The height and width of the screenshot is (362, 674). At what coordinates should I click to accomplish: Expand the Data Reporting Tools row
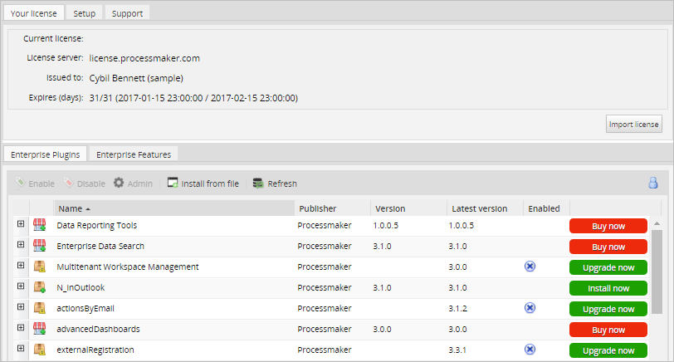(x=21, y=225)
